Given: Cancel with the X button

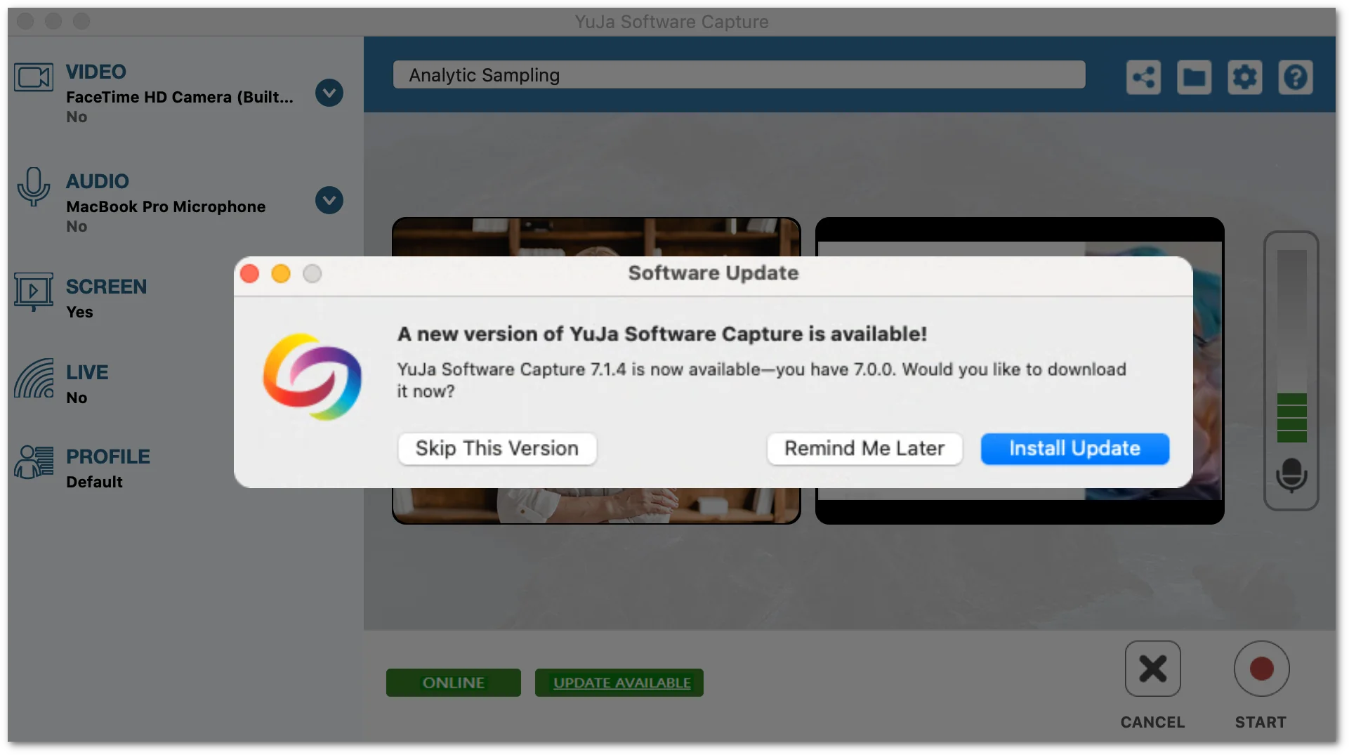Looking at the screenshot, I should click(x=1152, y=669).
